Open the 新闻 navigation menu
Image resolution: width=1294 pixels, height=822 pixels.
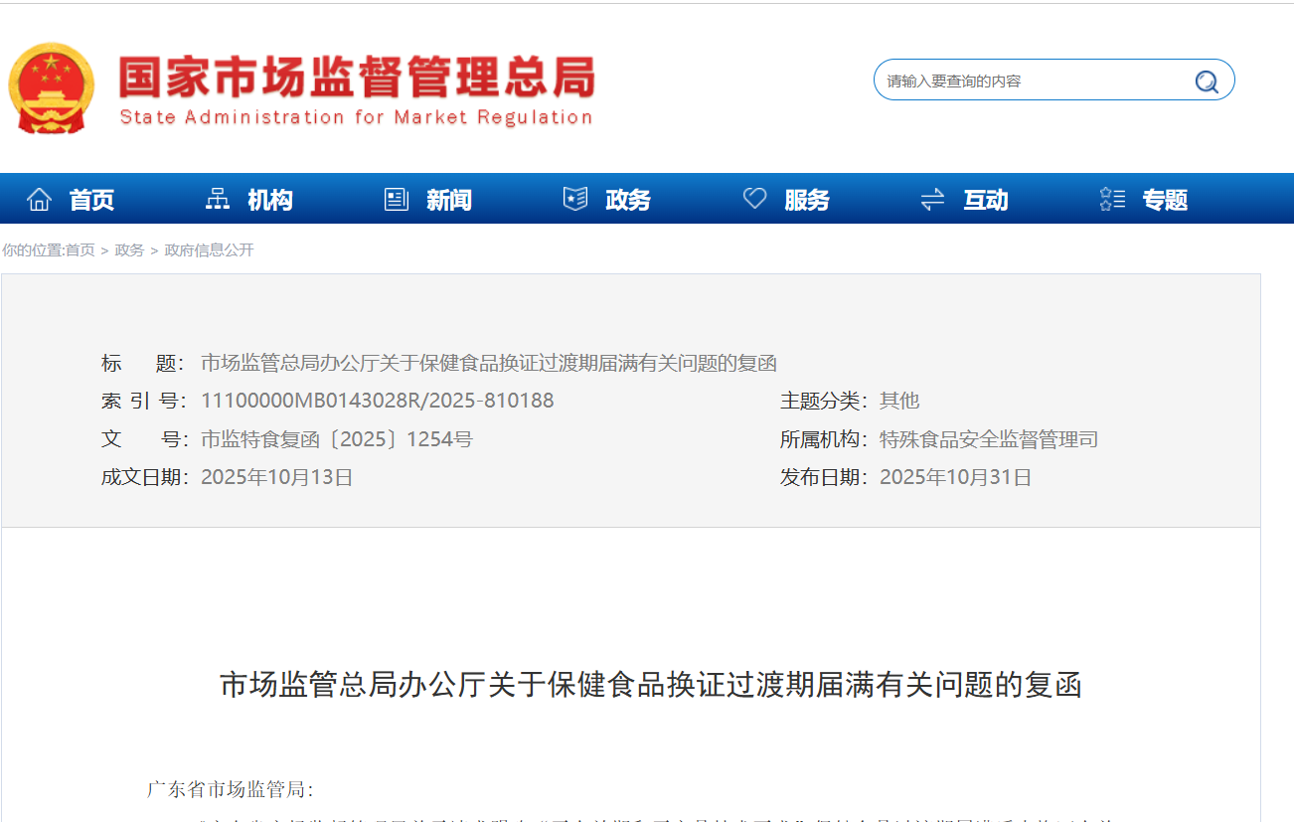click(449, 199)
